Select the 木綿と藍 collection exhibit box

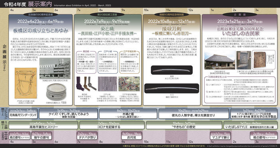[128, 114]
